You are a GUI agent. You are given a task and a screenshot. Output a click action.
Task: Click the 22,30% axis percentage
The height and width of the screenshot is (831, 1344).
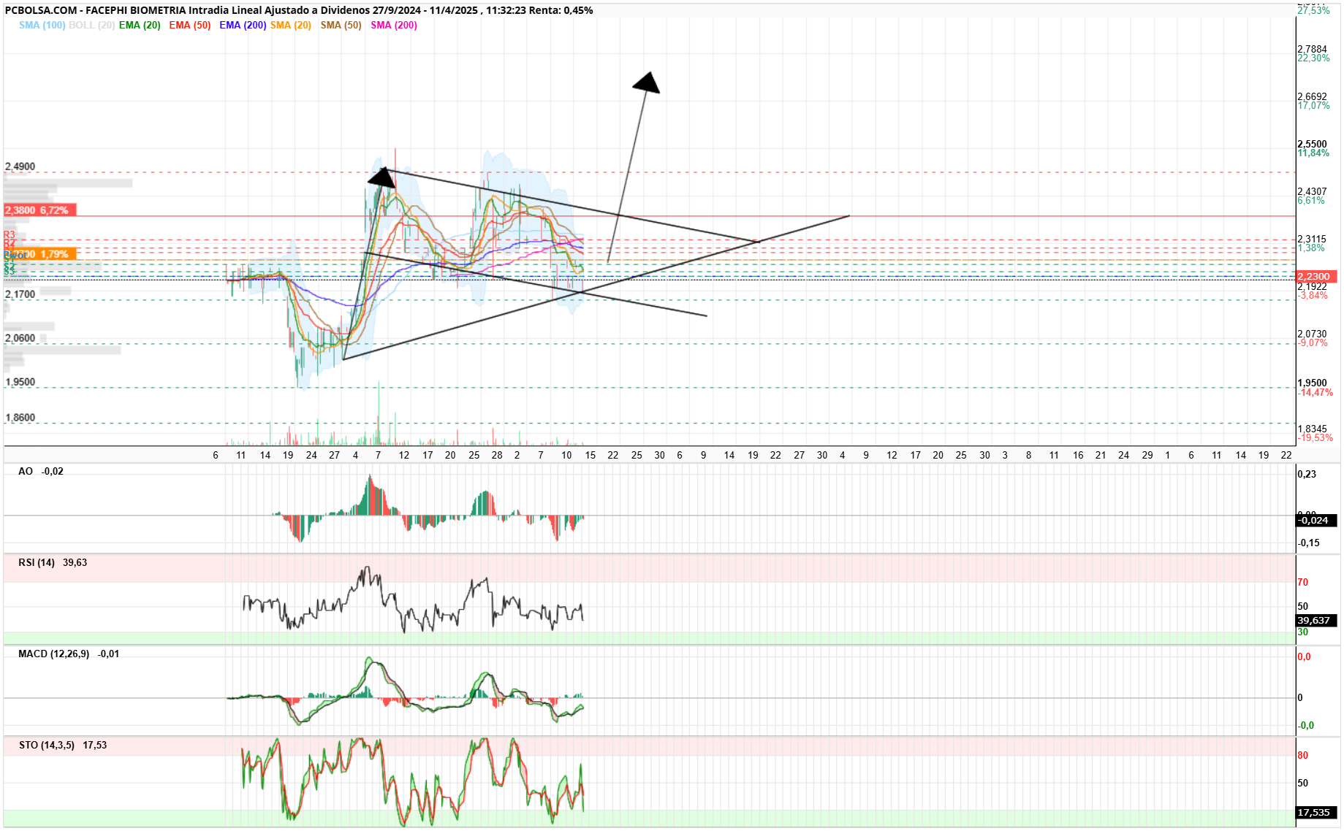tap(1313, 58)
